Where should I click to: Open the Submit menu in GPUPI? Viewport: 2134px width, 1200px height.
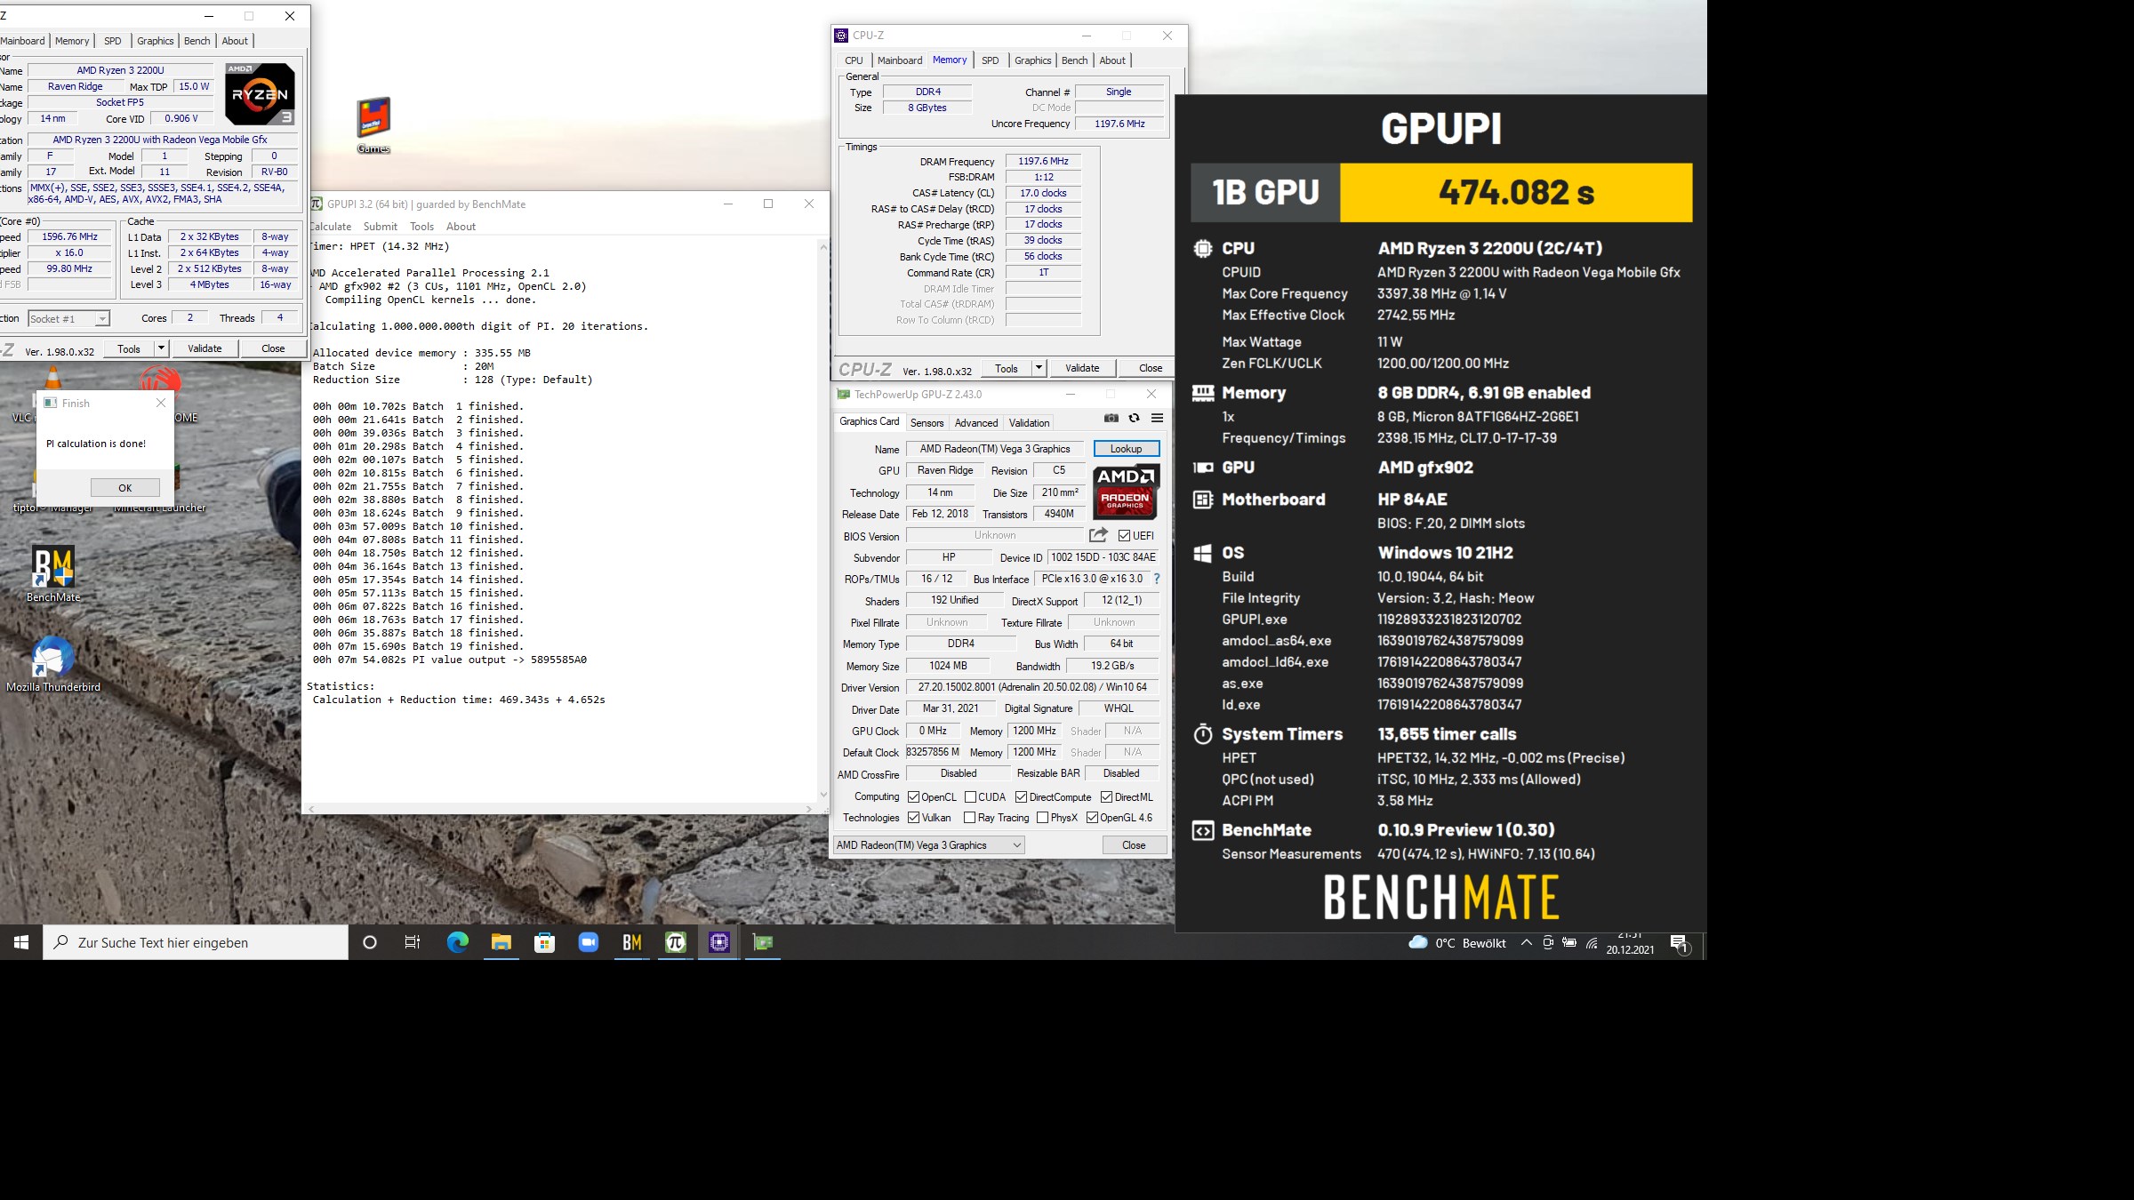point(380,226)
